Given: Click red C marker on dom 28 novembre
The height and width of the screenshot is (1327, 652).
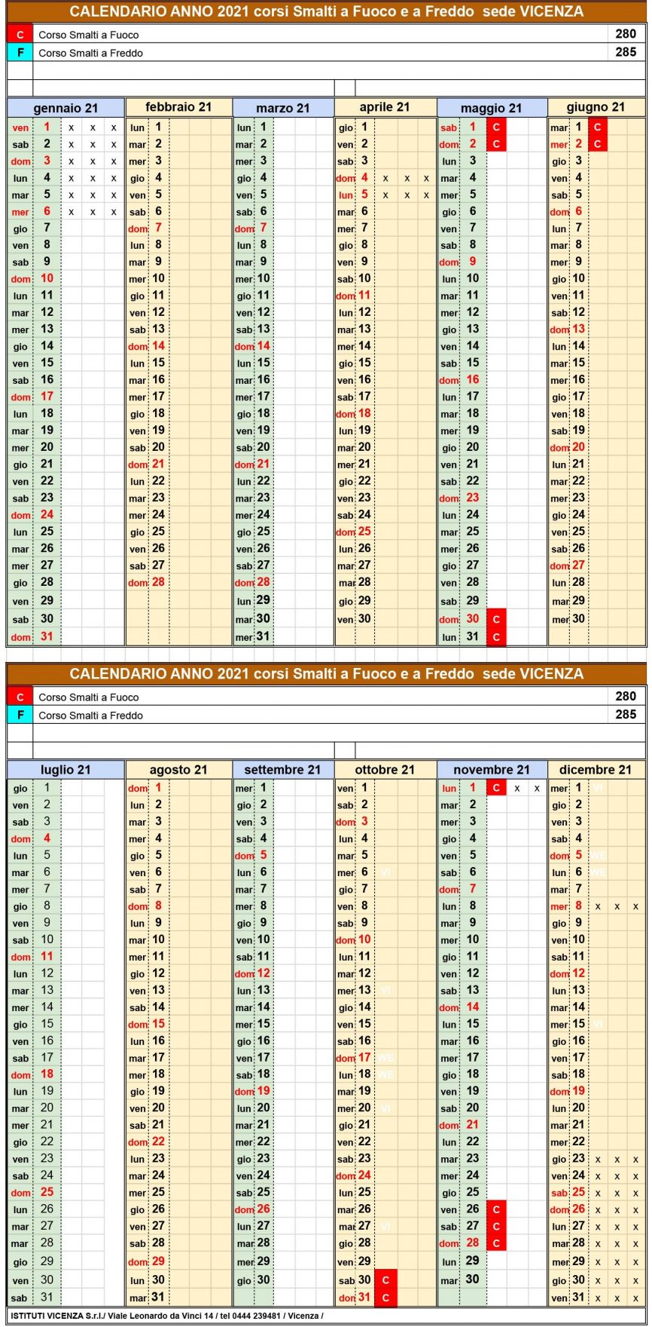Looking at the screenshot, I should click(x=496, y=1243).
